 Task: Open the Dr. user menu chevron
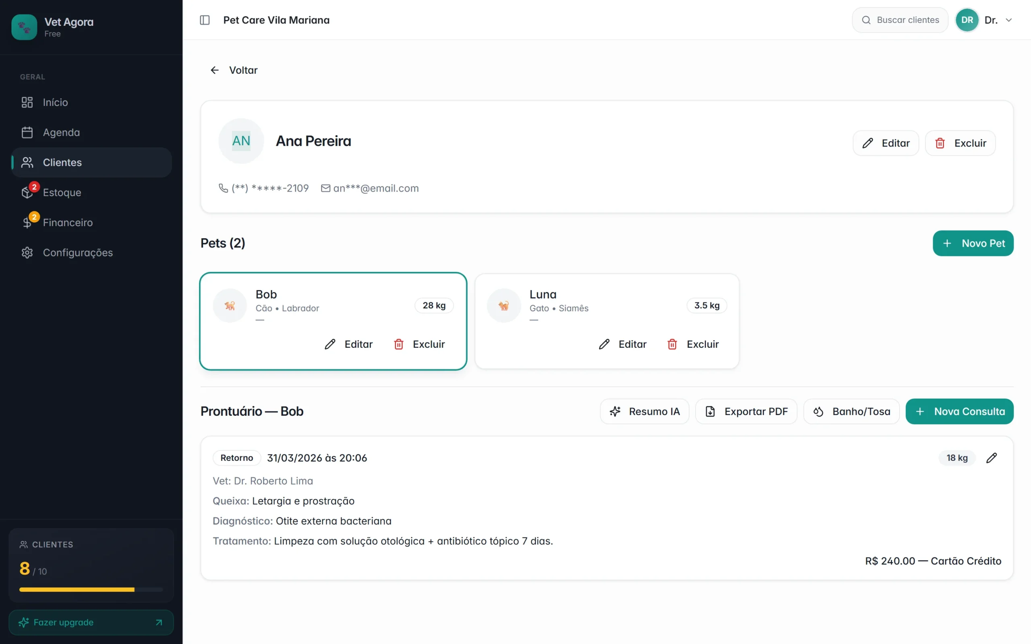tap(1008, 20)
